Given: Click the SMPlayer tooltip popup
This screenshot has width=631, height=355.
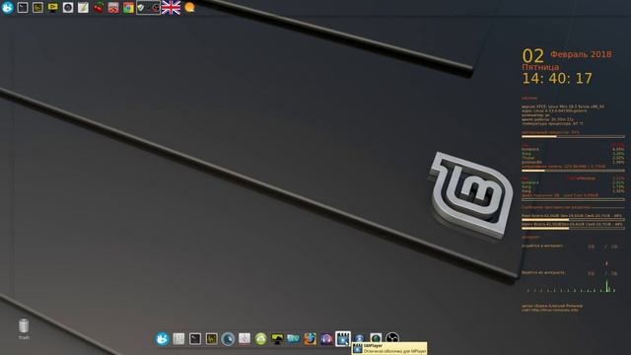Looking at the screenshot, I should click(x=389, y=348).
